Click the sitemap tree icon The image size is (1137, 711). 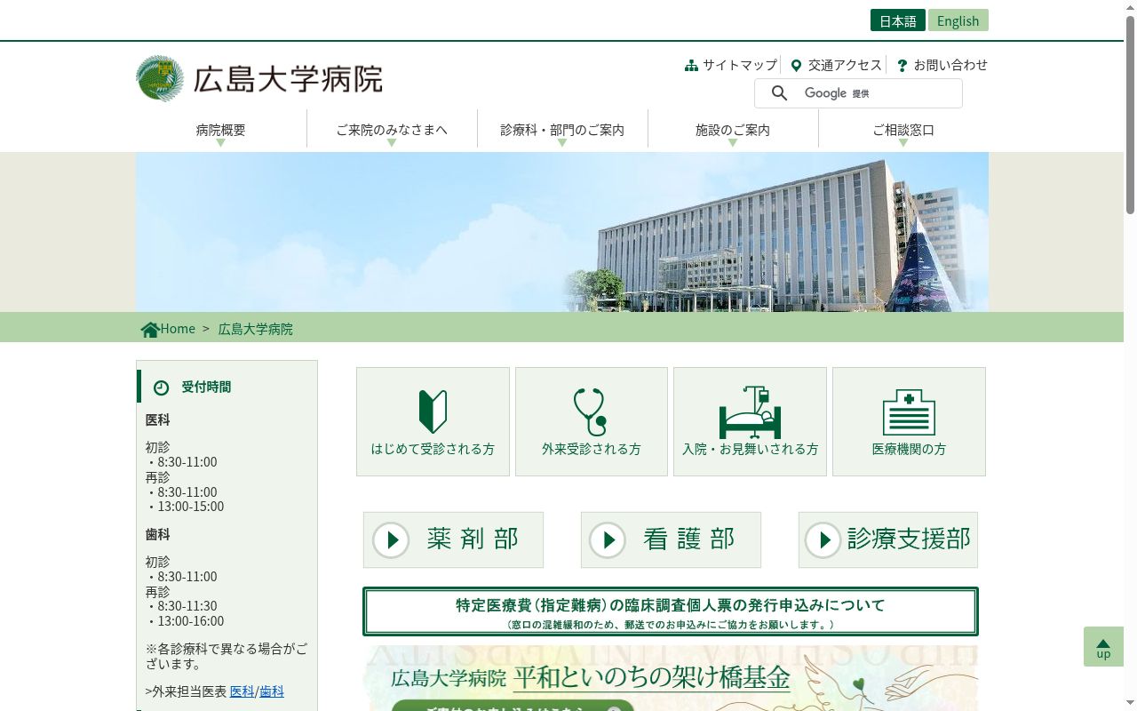[x=691, y=66]
